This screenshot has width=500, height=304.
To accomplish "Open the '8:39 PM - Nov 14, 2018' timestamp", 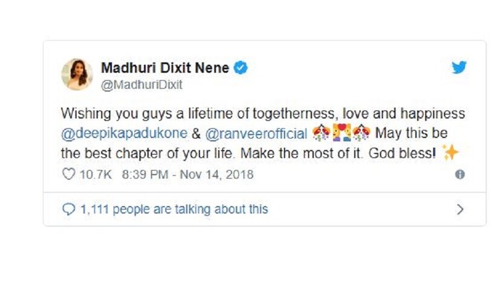I will 187,174.
